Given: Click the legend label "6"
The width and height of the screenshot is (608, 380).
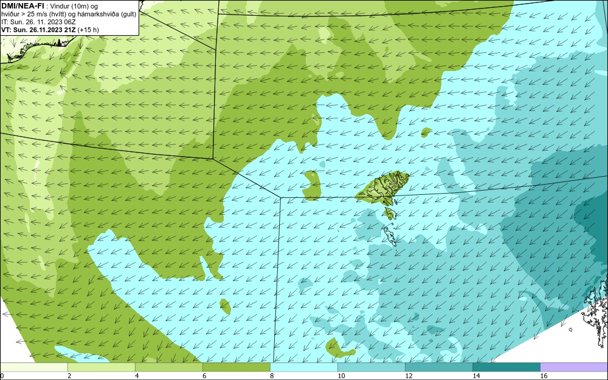Looking at the screenshot, I should [x=204, y=376].
